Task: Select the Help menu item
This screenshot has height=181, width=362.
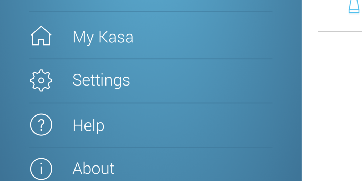Action: [88, 125]
